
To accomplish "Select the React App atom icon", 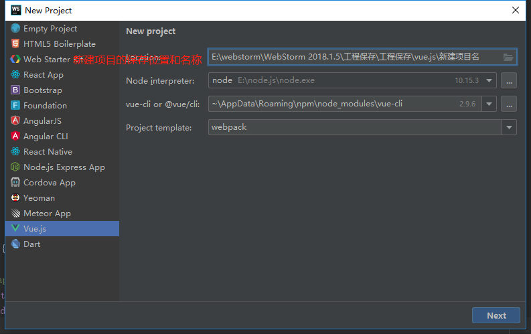I will 15,74.
